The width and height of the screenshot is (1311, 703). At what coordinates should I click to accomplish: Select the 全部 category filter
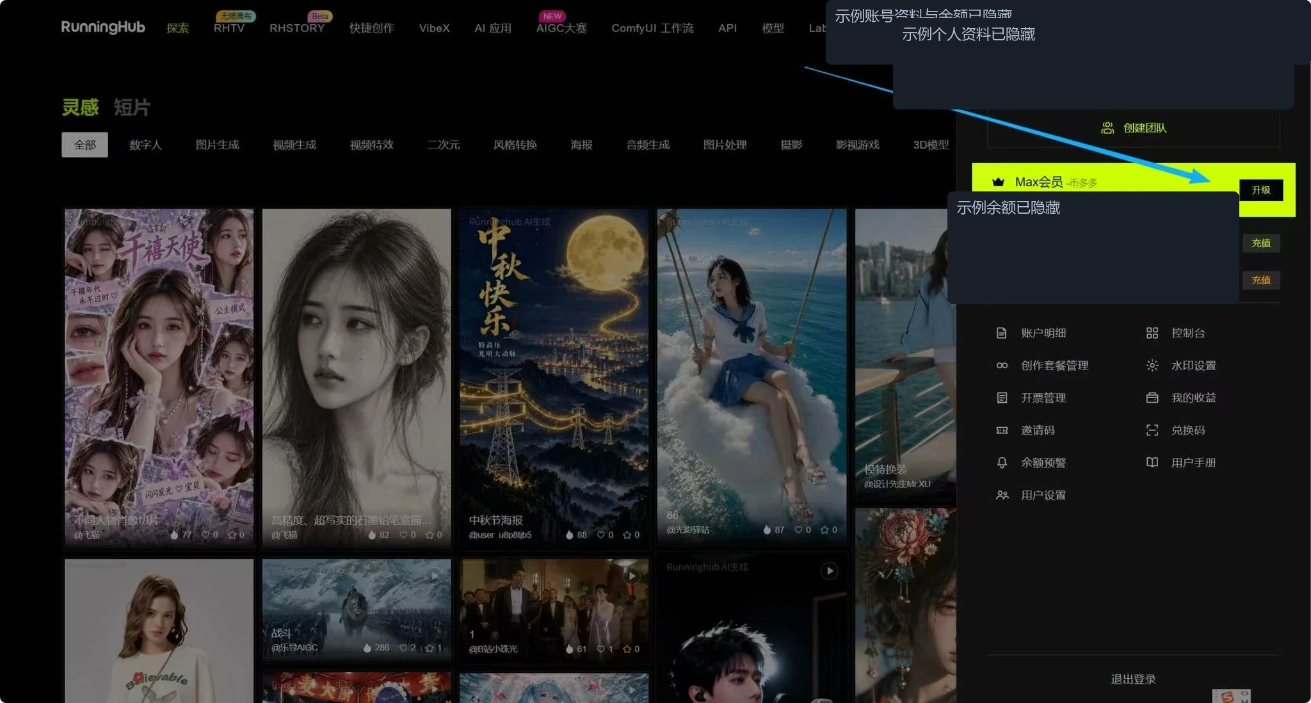click(x=84, y=145)
